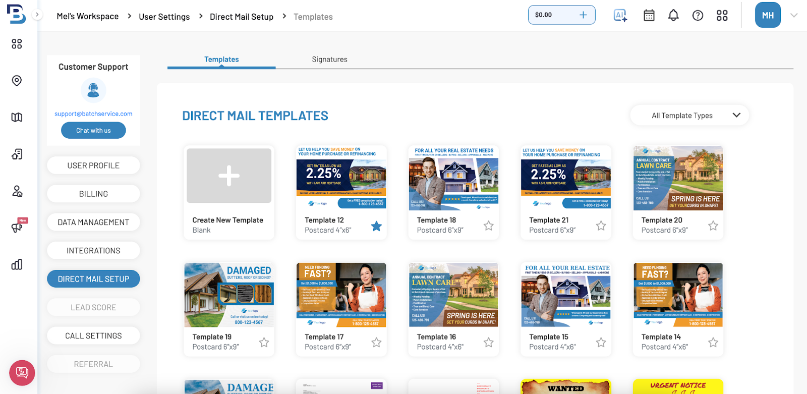Image resolution: width=807 pixels, height=394 pixels.
Task: Open the notifications bell
Action: tap(673, 15)
